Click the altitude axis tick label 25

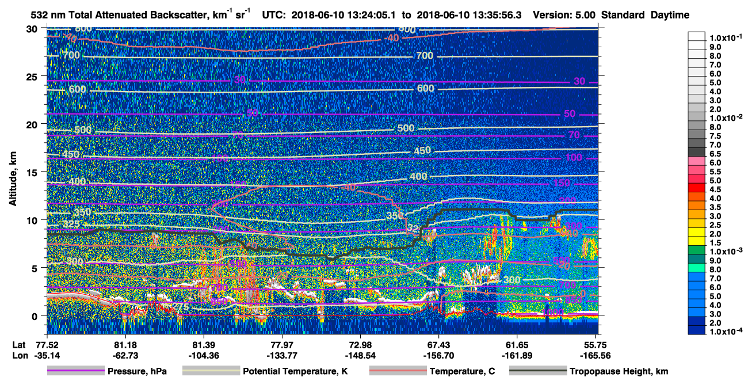pyautogui.click(x=32, y=77)
